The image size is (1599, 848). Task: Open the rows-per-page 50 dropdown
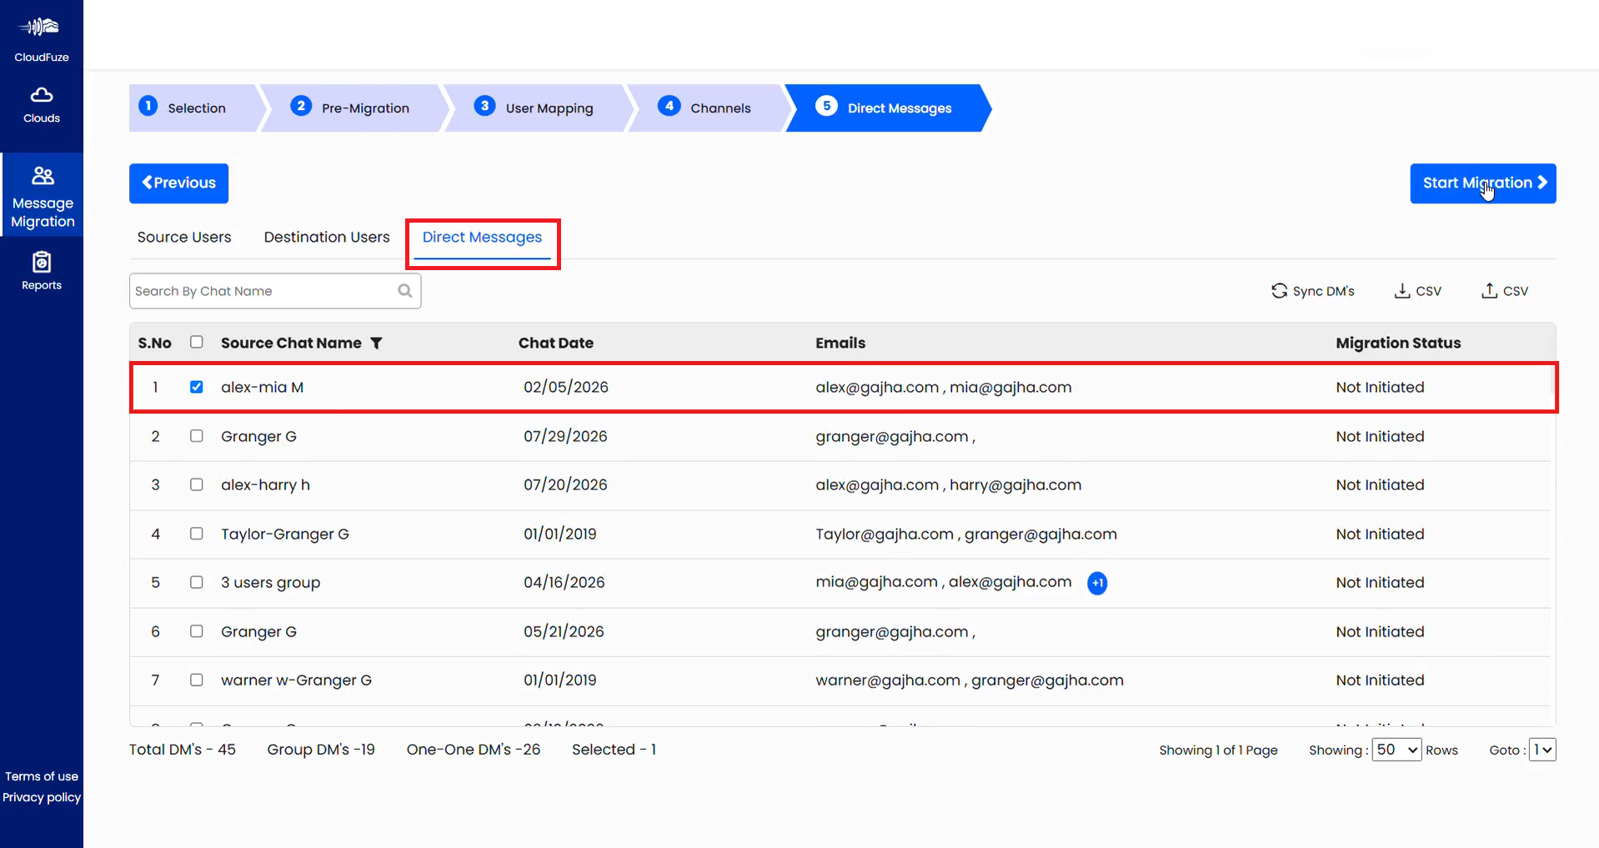click(x=1396, y=750)
